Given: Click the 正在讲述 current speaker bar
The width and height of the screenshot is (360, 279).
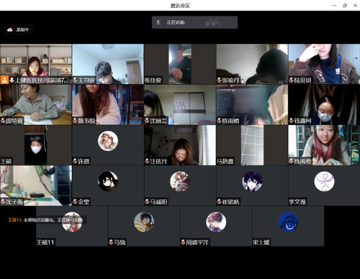Looking at the screenshot, I should click(x=194, y=23).
